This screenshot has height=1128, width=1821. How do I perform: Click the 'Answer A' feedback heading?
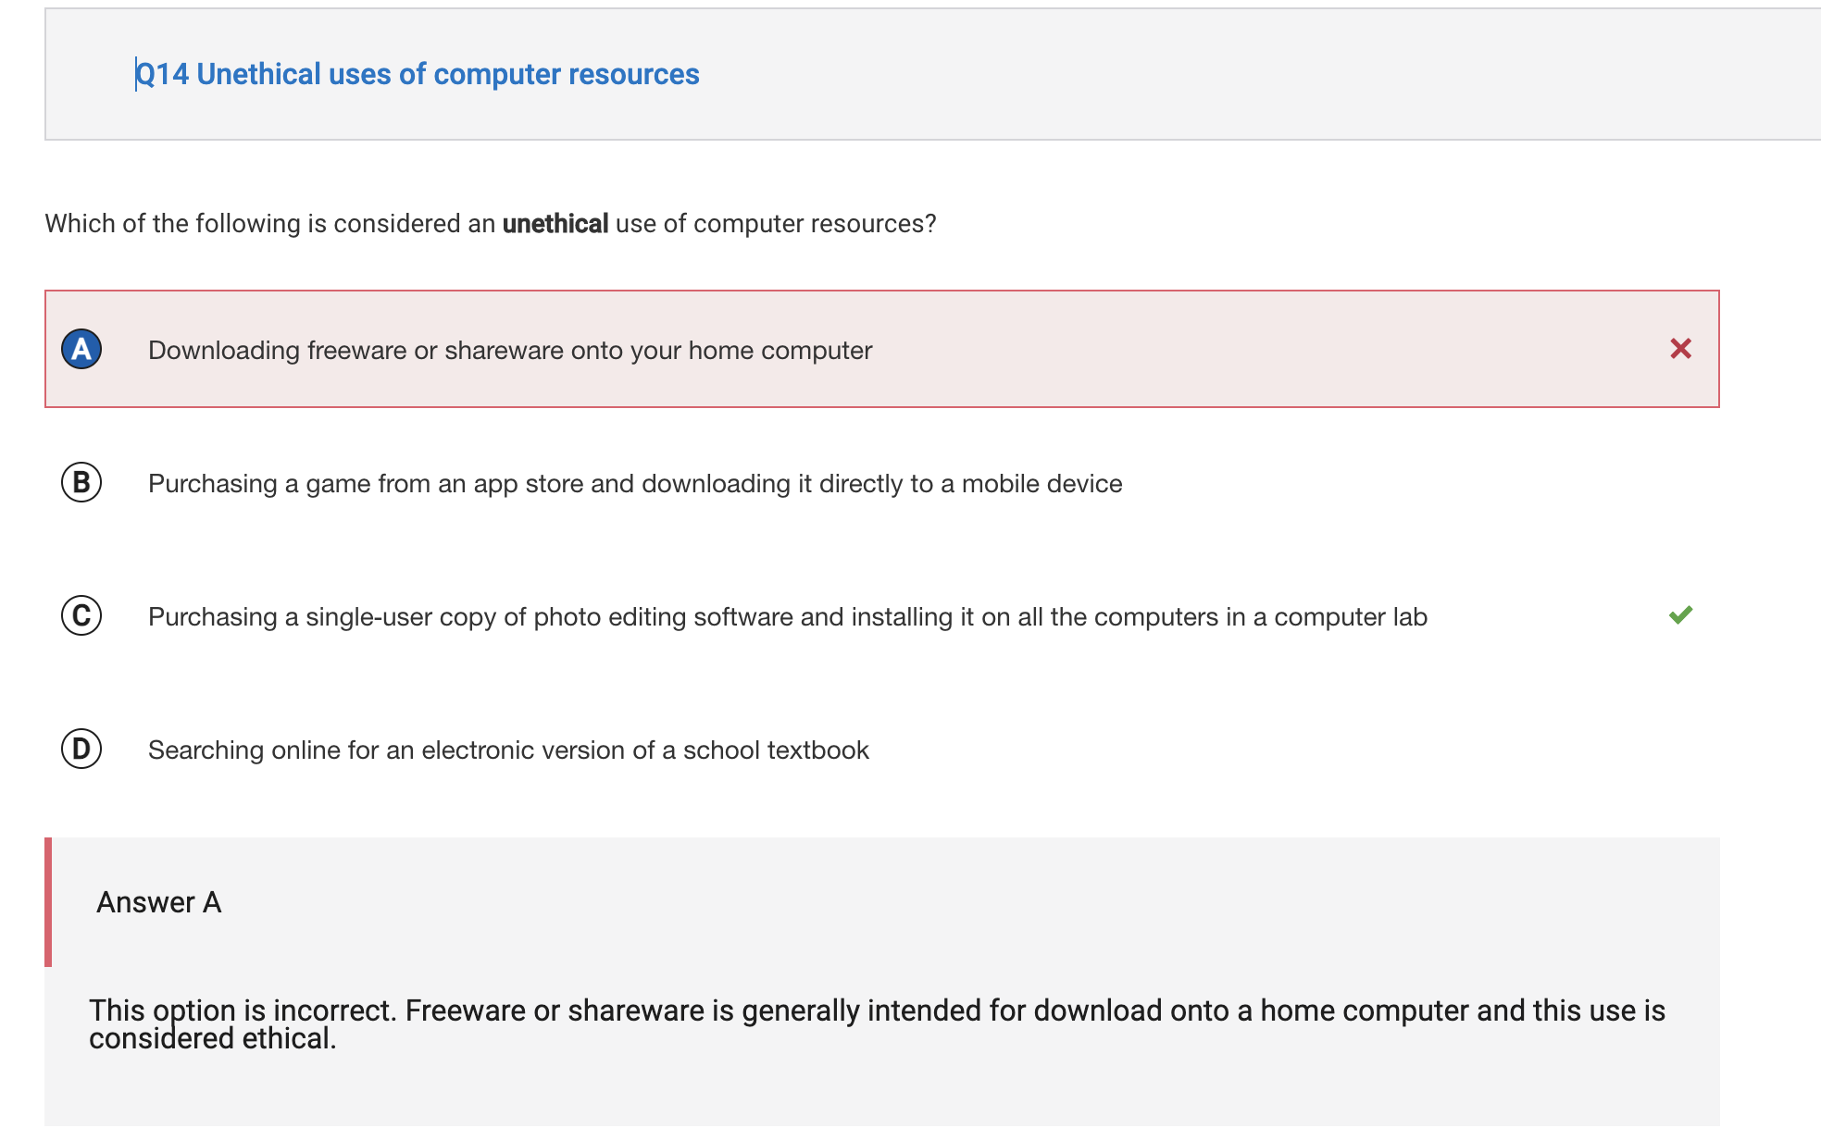pyautogui.click(x=159, y=902)
